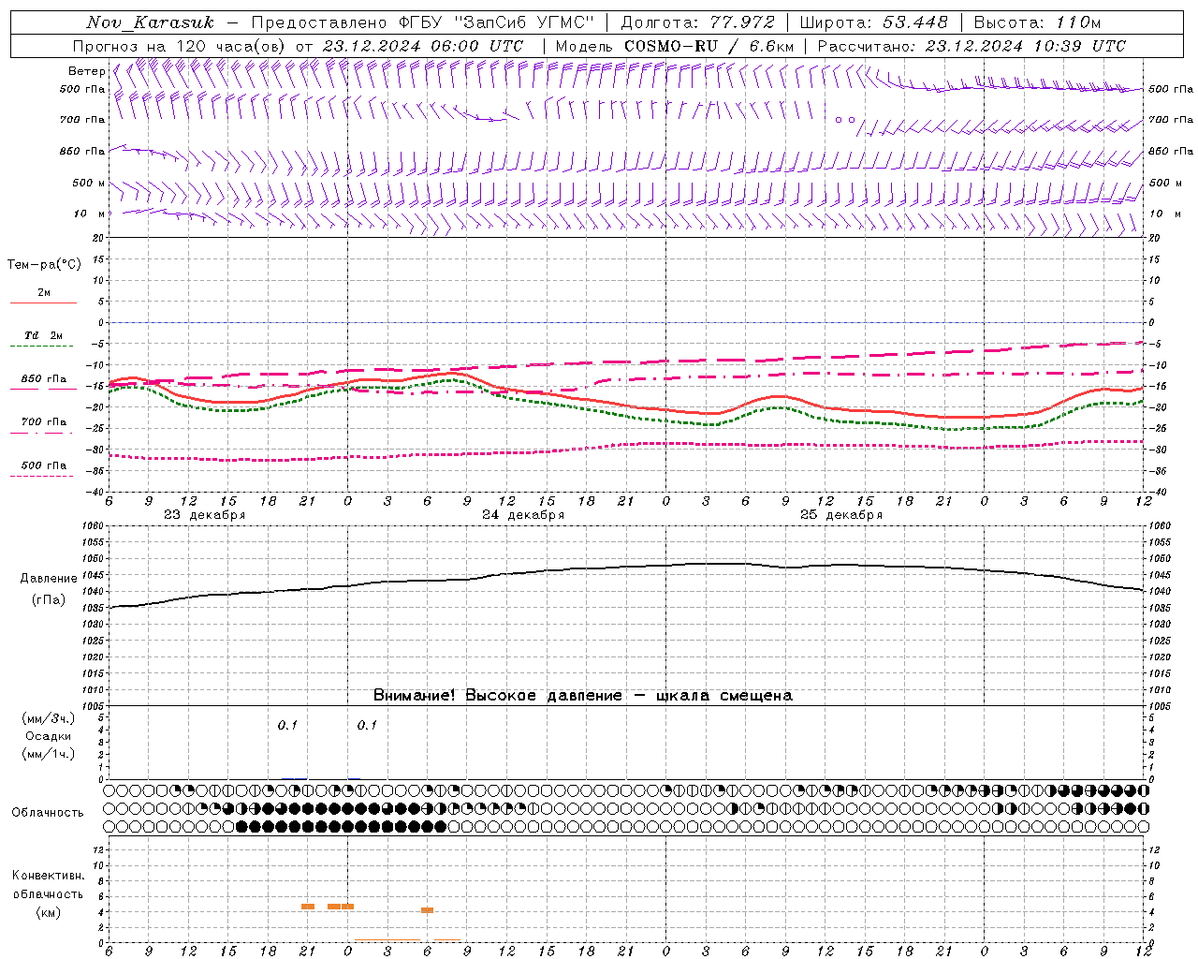The height and width of the screenshot is (959, 1198).
Task: Select the '(мм/1ч.)' precipitation unit label
Action: point(48,754)
